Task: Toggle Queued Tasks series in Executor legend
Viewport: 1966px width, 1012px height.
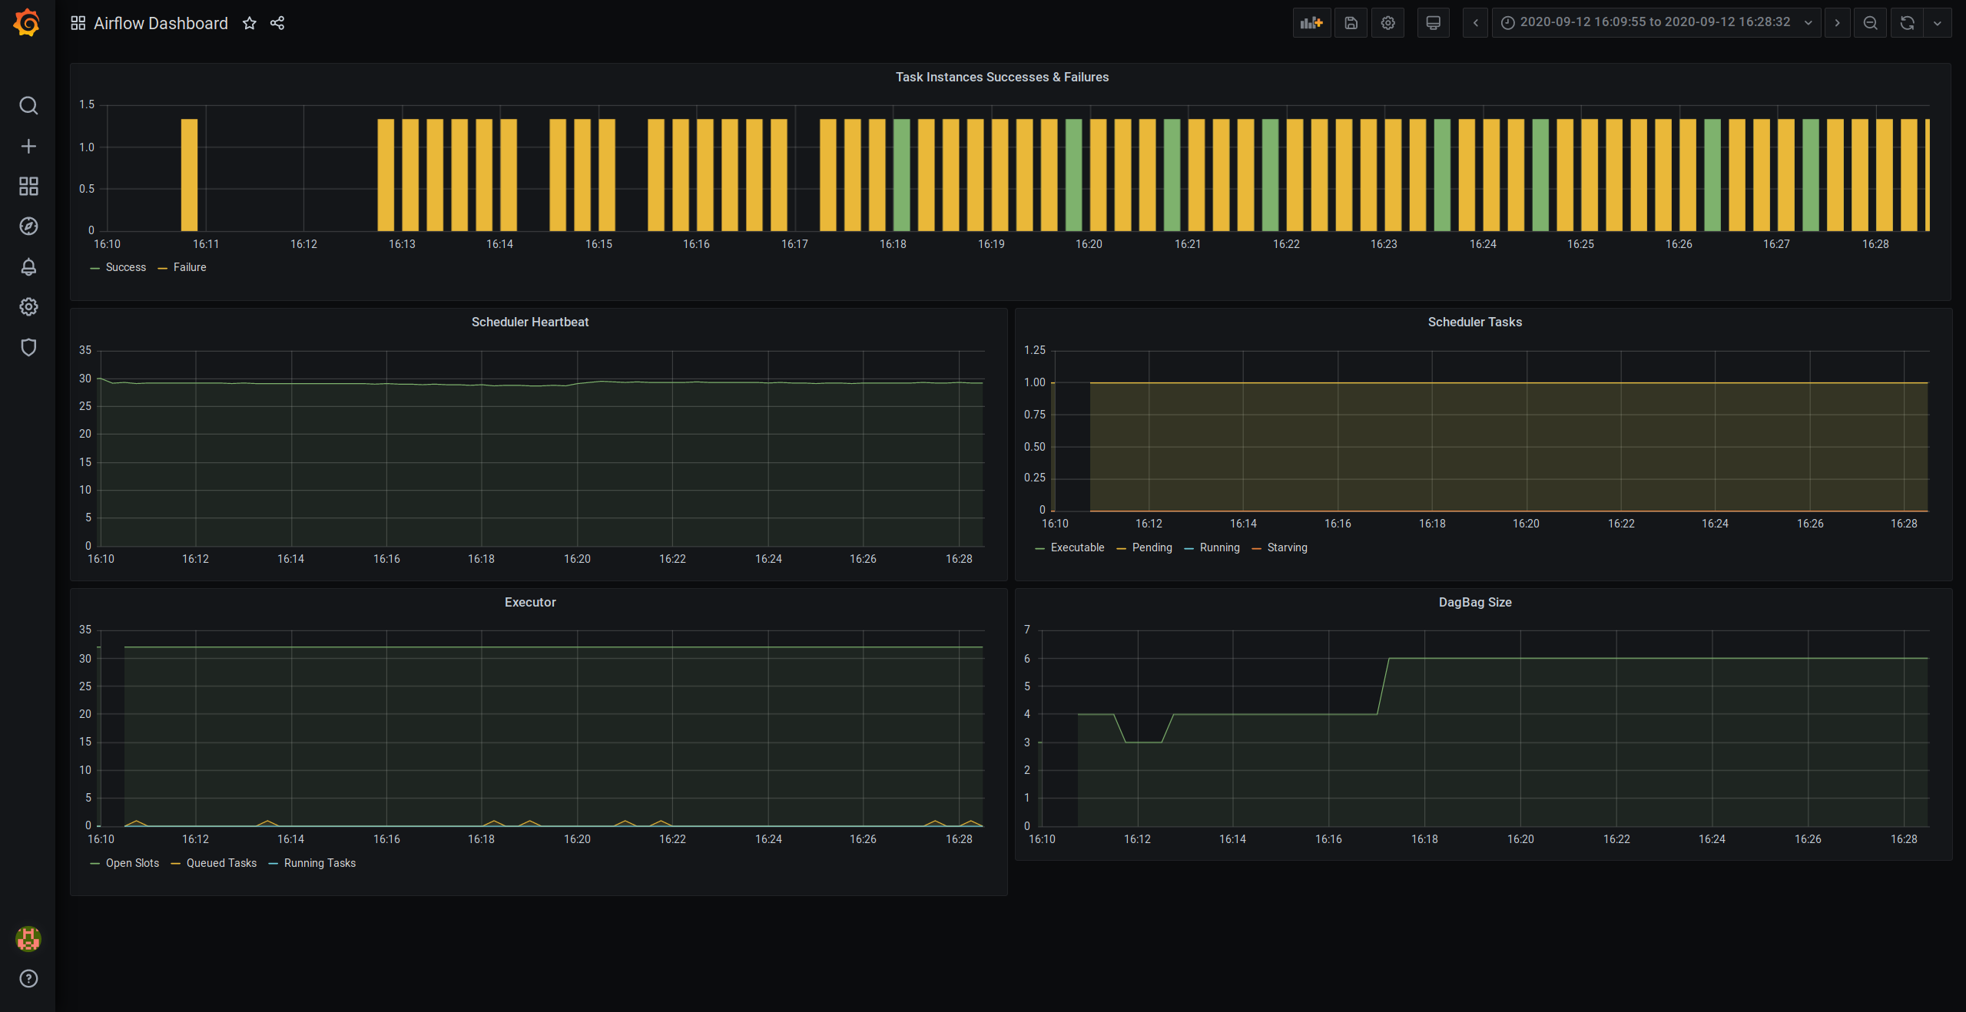Action: click(x=221, y=863)
